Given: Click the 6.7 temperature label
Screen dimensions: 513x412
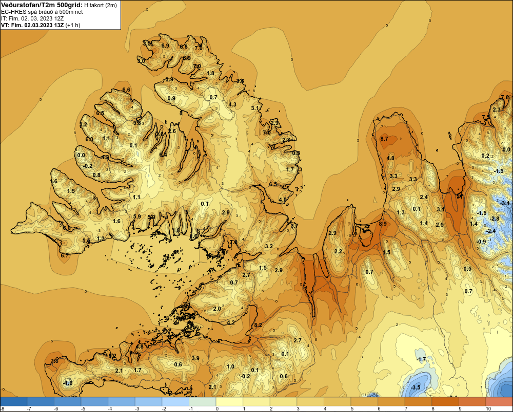Looking at the screenshot, I should (65, 255).
